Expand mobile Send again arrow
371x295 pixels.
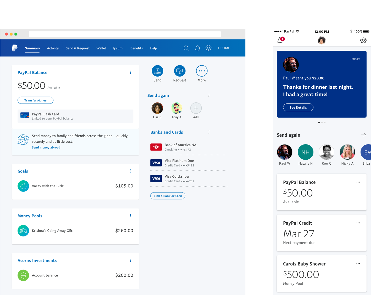point(363,135)
